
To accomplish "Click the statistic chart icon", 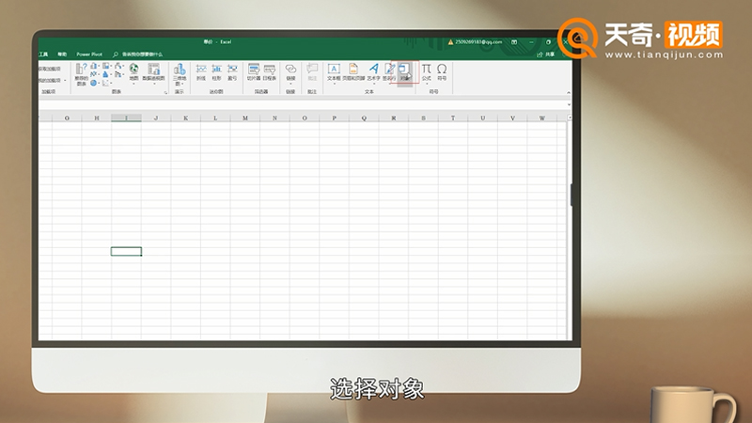I will tap(105, 74).
